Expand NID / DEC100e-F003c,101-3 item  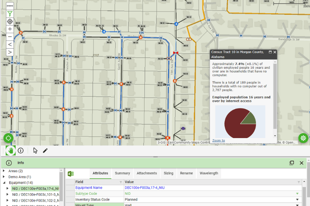[7, 194]
